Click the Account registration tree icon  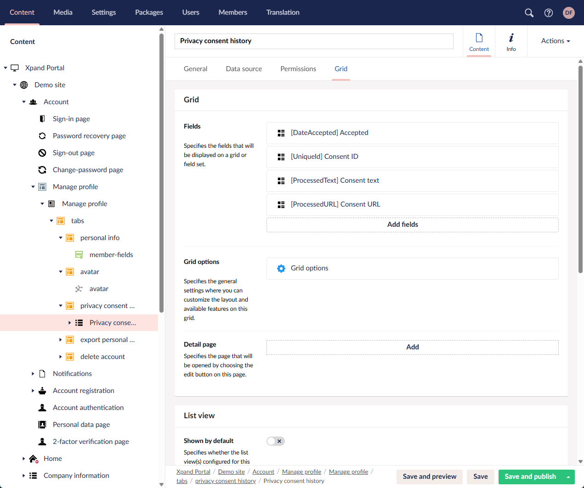click(42, 391)
